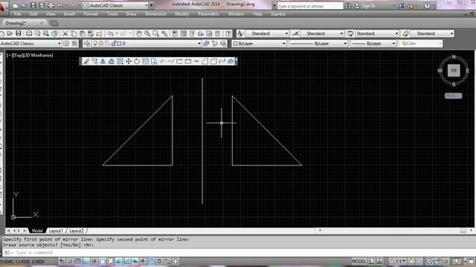Select the Stretch tool in Modify toolbar

click(154, 62)
